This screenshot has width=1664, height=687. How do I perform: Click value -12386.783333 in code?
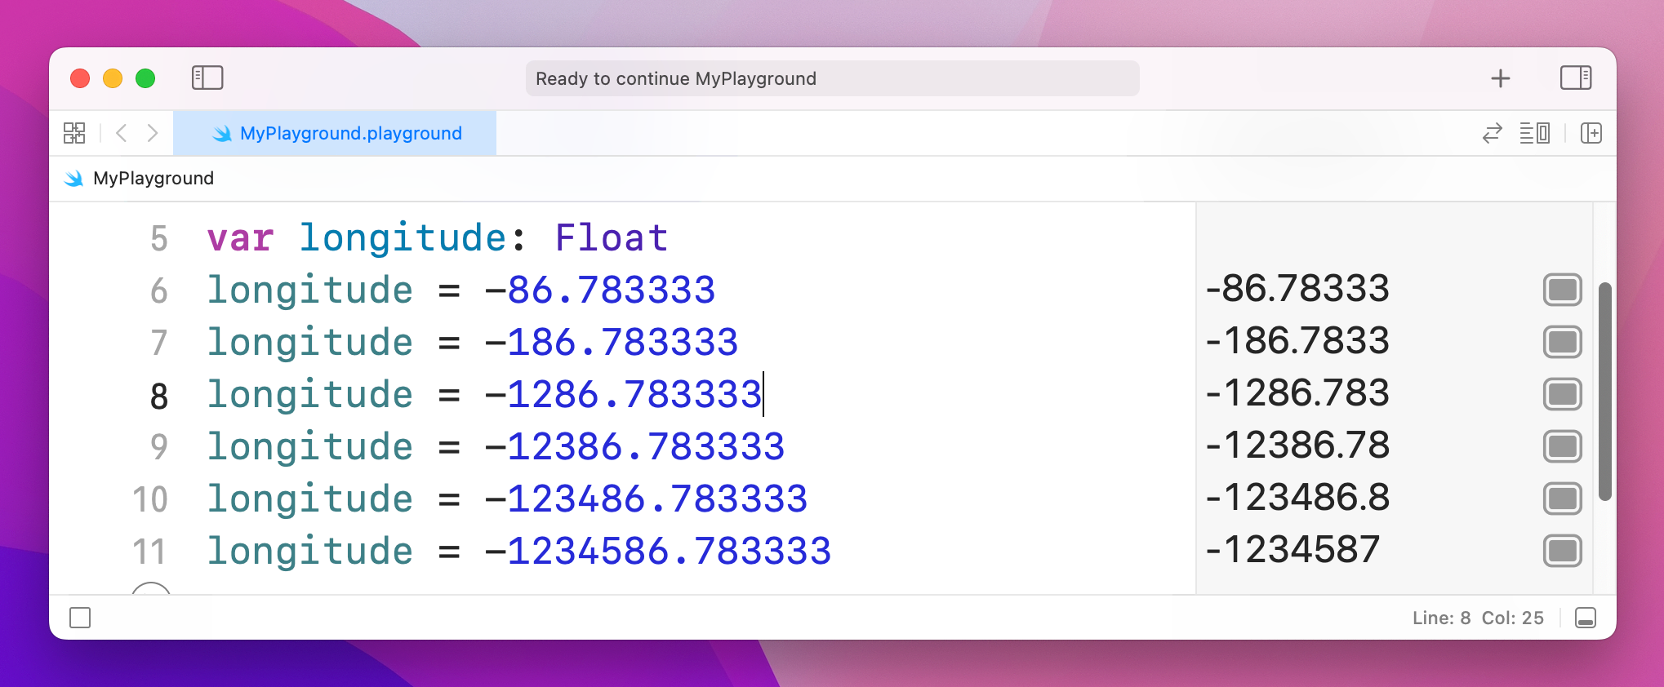click(634, 447)
